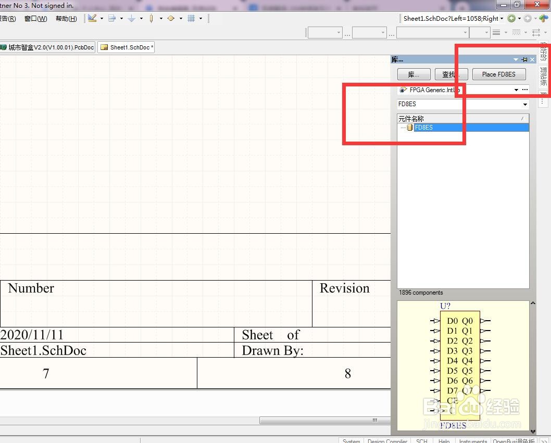Pin the library panel

pos(524,60)
